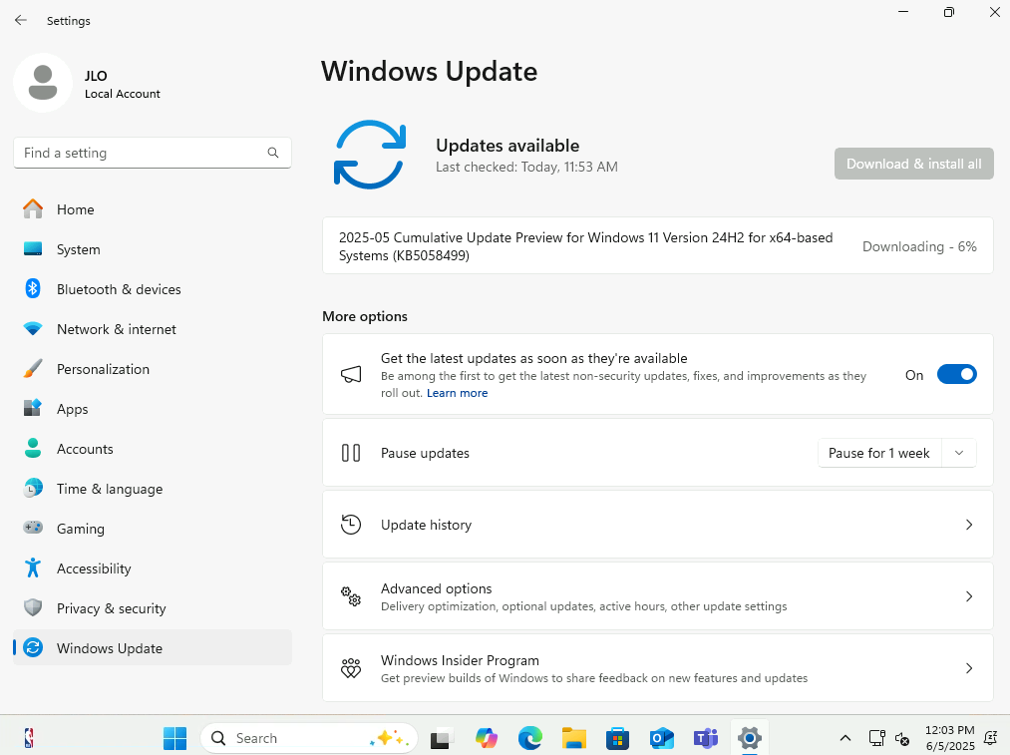
Task: Open Microsoft Edge from the taskbar
Action: pos(530,738)
